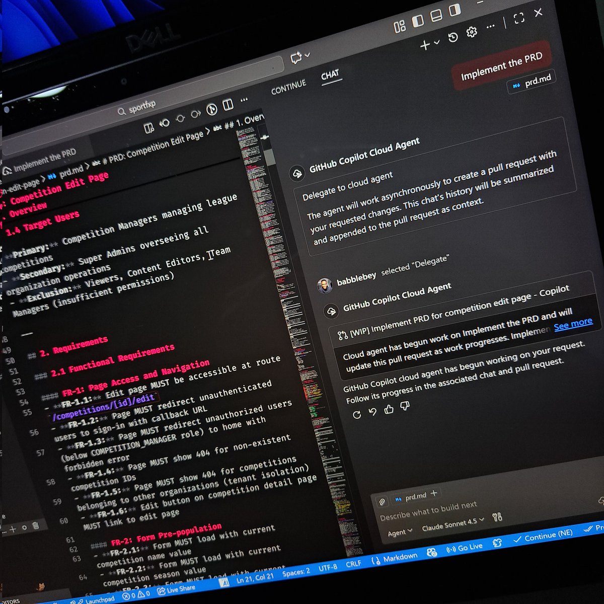Click the FR-2: Form Pre-population heading
This screenshot has width=604, height=604.
click(166, 535)
